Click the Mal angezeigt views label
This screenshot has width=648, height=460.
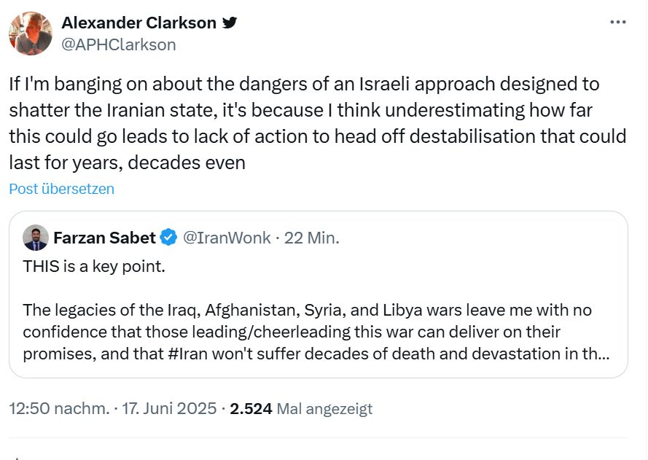point(324,409)
